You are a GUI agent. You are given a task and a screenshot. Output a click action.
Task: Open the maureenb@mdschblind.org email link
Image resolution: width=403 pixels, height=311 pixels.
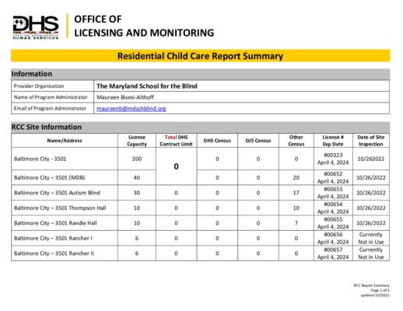coord(131,108)
